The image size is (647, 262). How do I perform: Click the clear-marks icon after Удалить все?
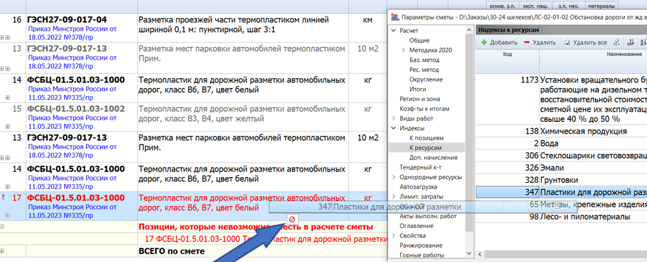coord(616,42)
